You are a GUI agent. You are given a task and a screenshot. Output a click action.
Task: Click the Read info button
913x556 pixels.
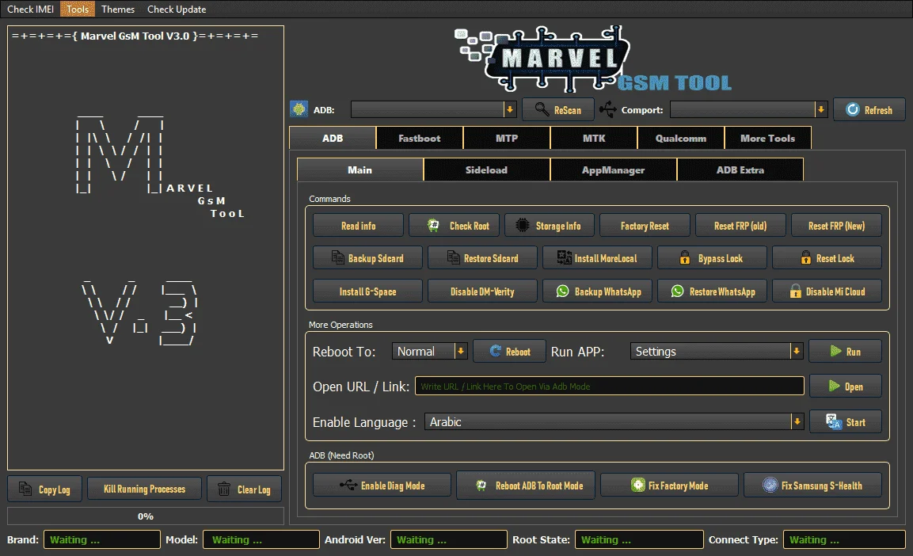[x=358, y=225]
